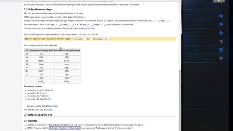Click the 'Filename examples' label
233x131 pixels.
[x=33, y=87]
